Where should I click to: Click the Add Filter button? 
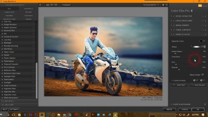179,85
